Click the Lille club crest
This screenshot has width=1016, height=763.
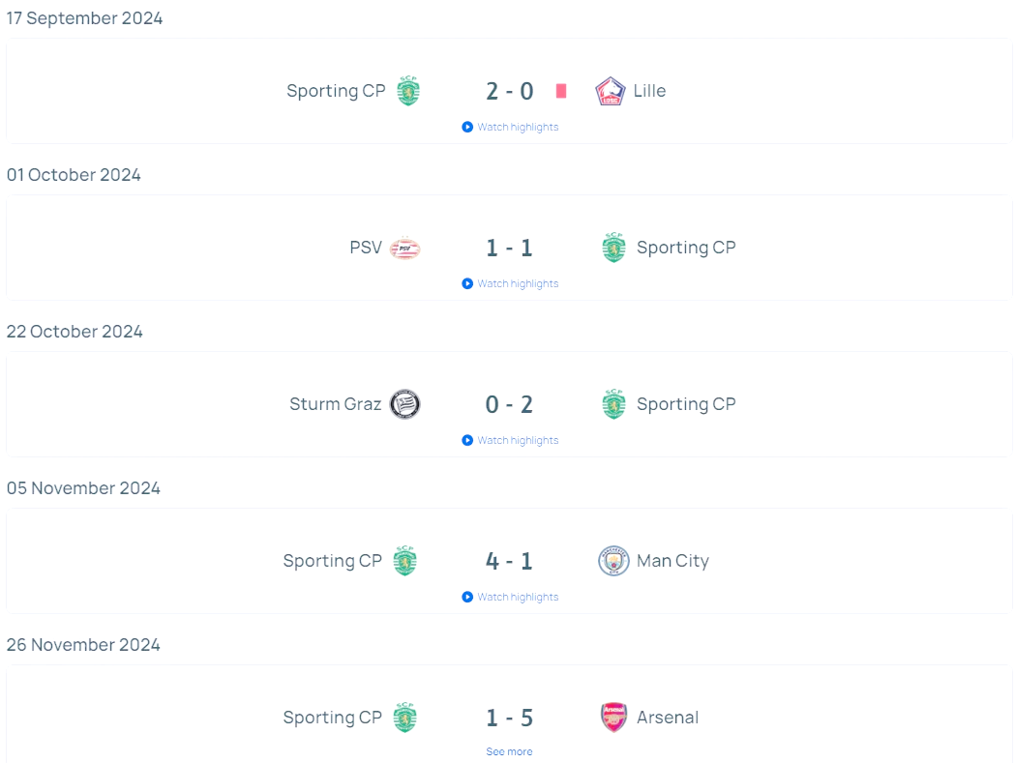tap(611, 92)
